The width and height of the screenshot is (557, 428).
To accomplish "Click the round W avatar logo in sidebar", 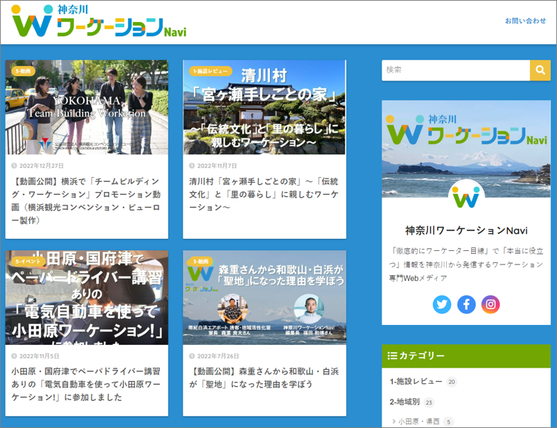I will 466,198.
